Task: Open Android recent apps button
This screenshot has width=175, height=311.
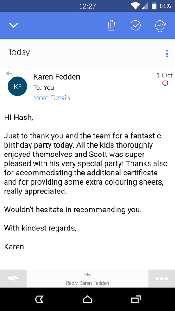Action: click(x=136, y=299)
